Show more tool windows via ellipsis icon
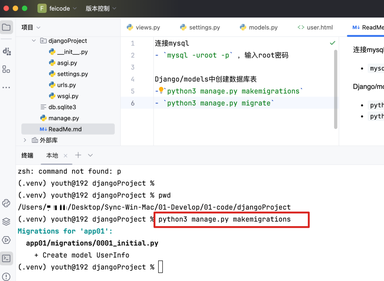The image size is (384, 281). (6, 87)
